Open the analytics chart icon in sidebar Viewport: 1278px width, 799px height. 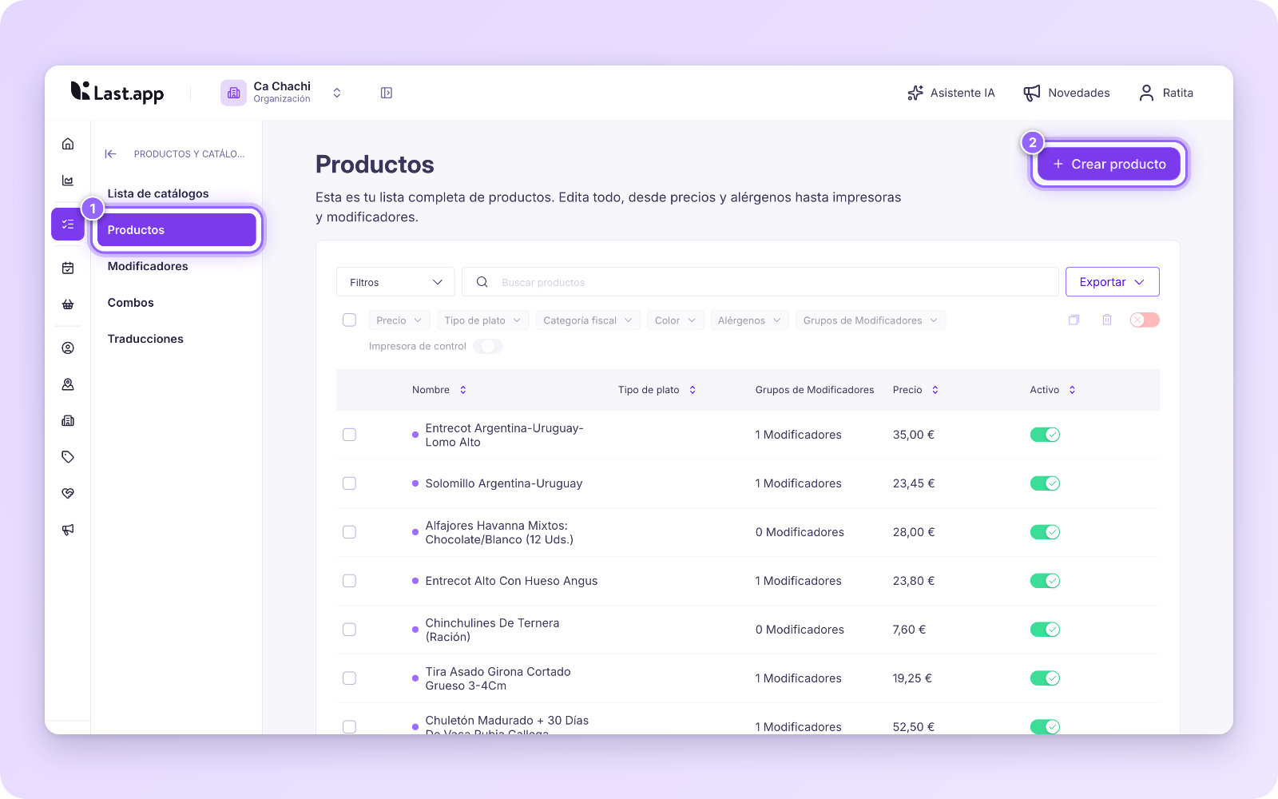tap(68, 181)
